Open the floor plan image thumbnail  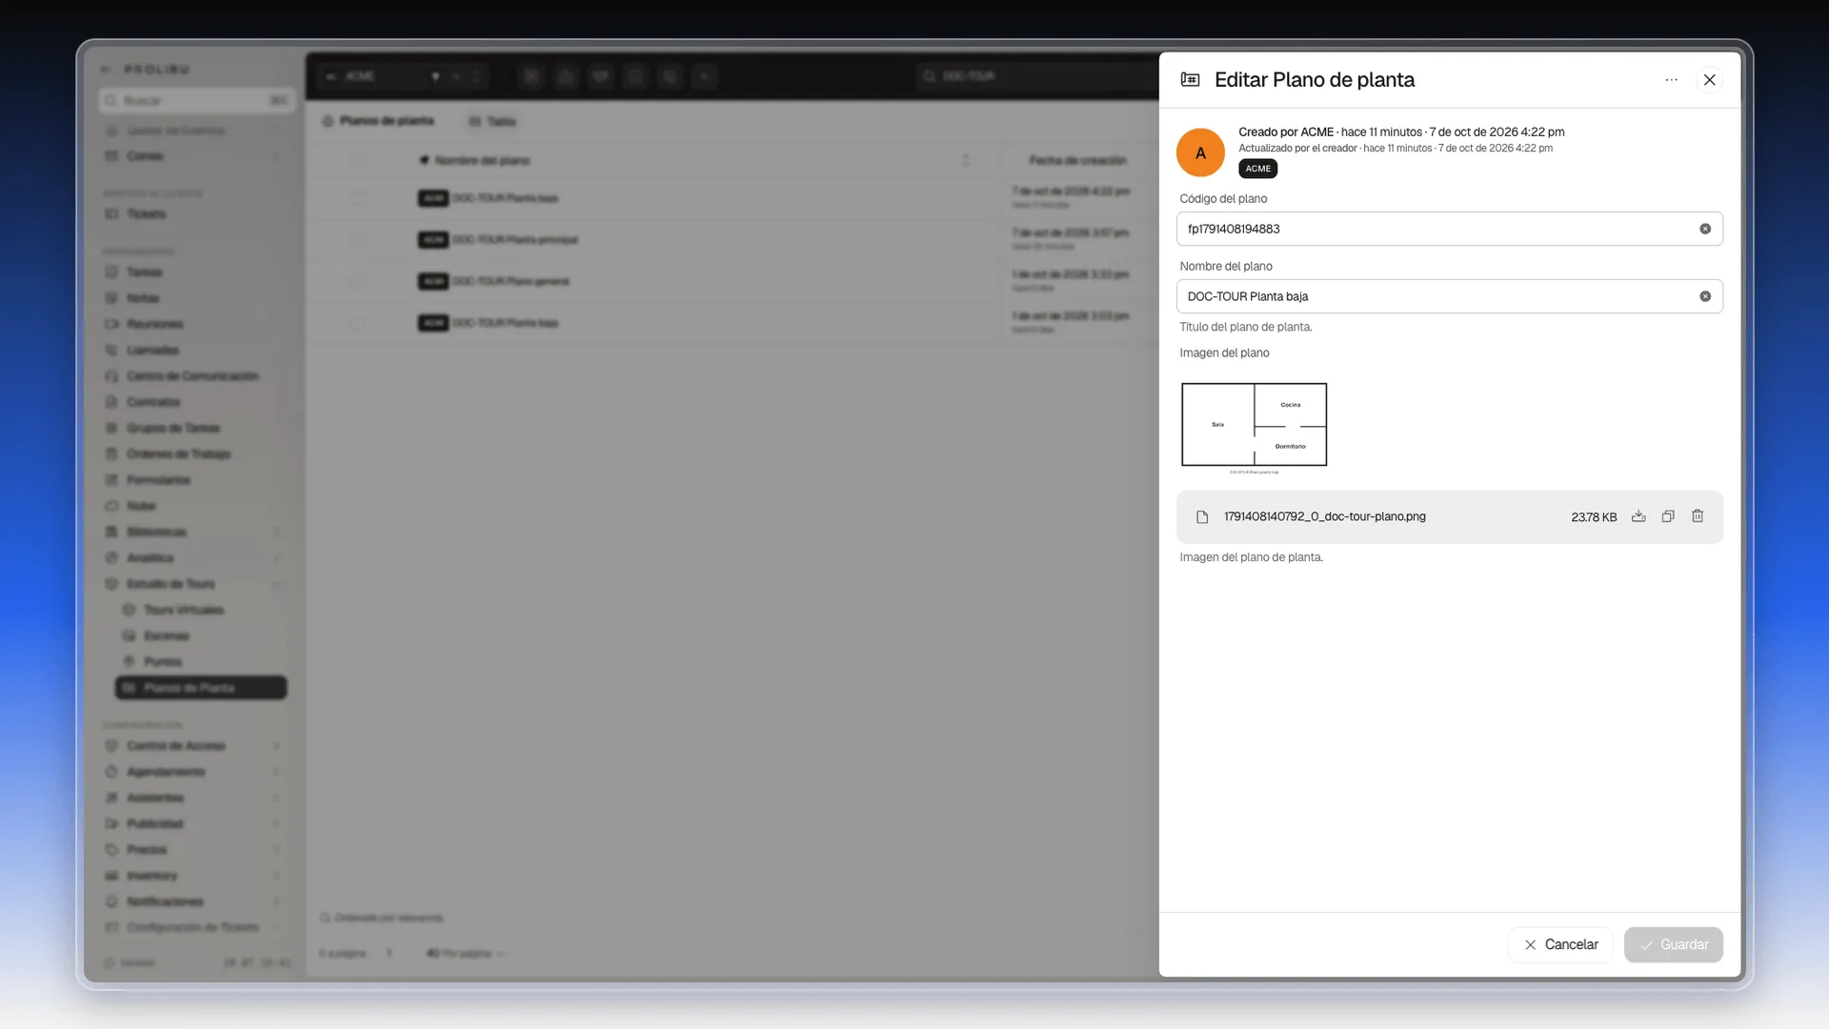click(1254, 428)
